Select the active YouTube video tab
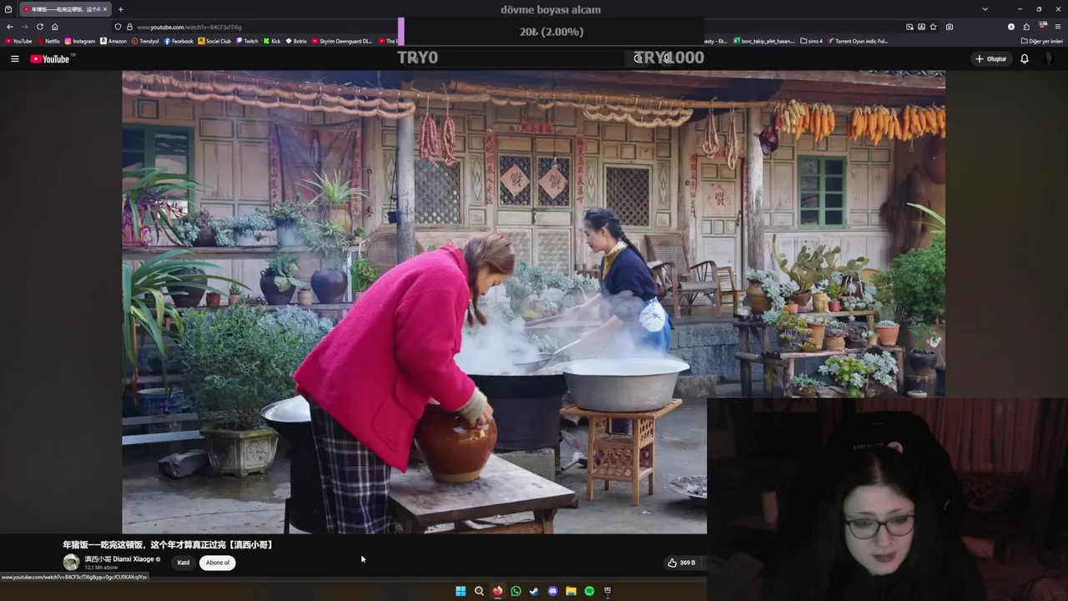This screenshot has width=1068, height=601. tap(66, 9)
